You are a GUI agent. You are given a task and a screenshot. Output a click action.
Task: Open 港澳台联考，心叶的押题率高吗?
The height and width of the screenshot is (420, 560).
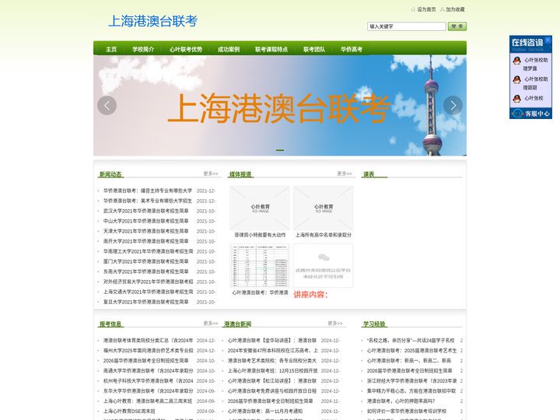[x=401, y=401]
